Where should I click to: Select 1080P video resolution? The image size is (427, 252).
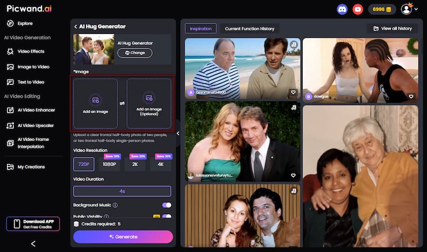109,164
